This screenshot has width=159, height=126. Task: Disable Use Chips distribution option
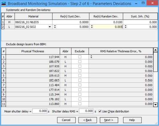point(100,111)
